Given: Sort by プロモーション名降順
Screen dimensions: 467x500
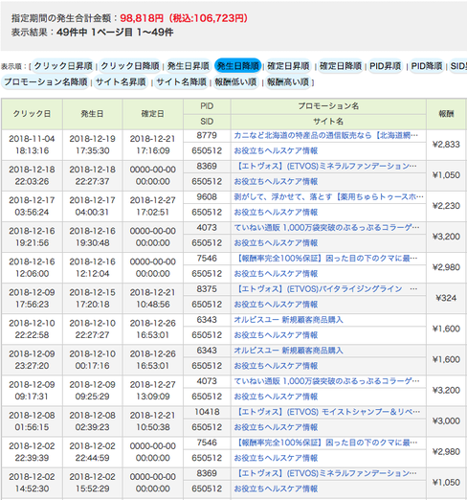Looking at the screenshot, I should 45,82.
